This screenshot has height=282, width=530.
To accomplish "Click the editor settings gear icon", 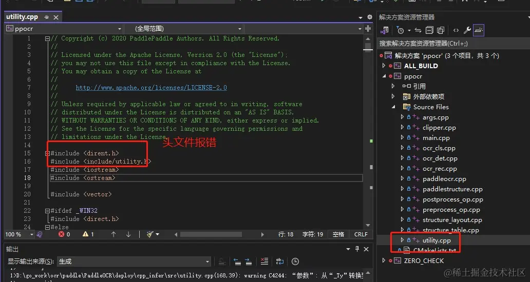I will coord(369,17).
